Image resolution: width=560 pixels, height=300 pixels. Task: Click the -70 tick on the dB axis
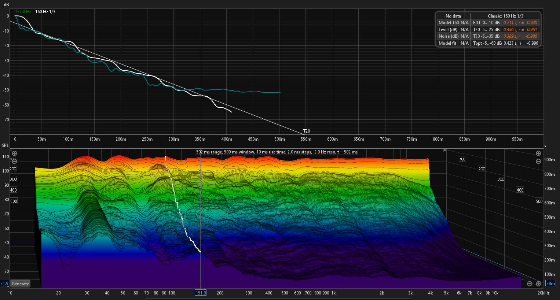pos(6,120)
